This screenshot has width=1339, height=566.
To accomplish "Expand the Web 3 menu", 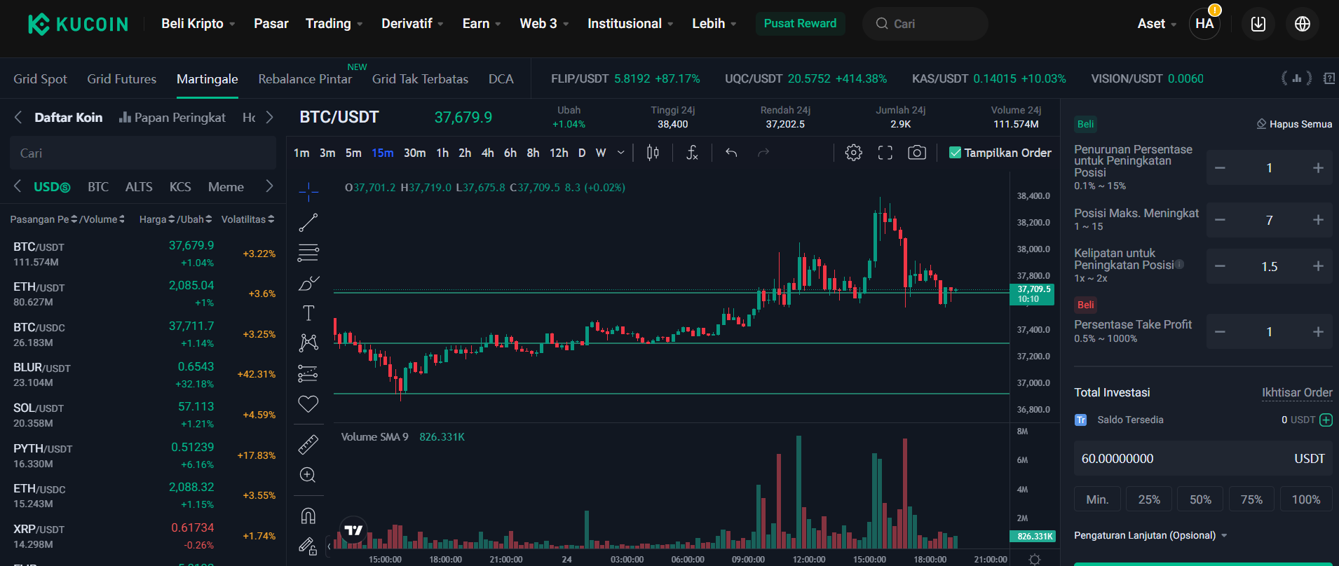I will tap(544, 24).
